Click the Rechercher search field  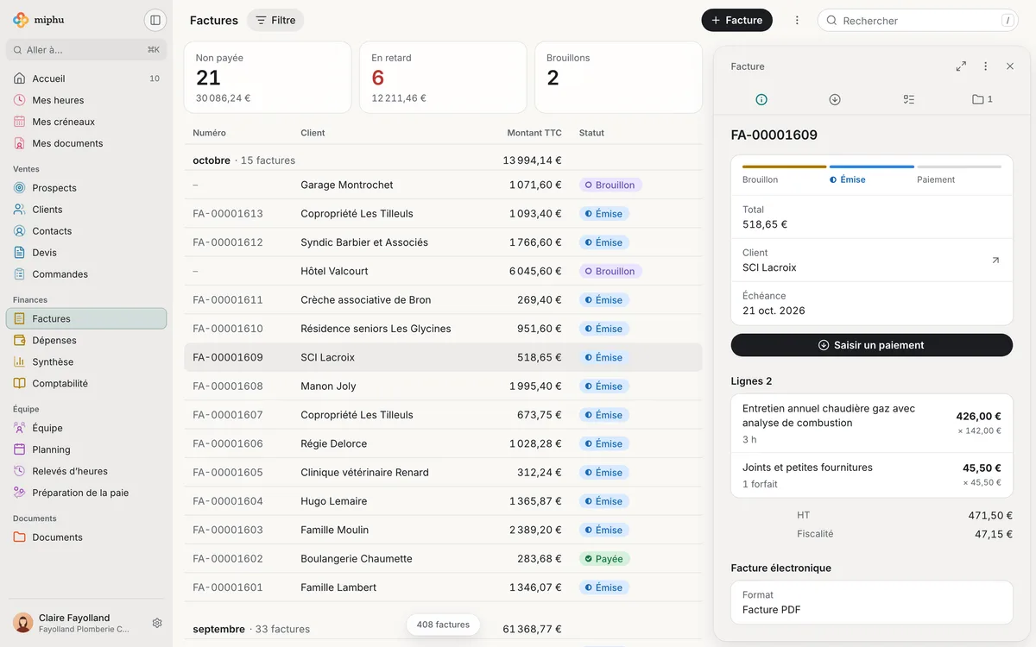coord(918,20)
